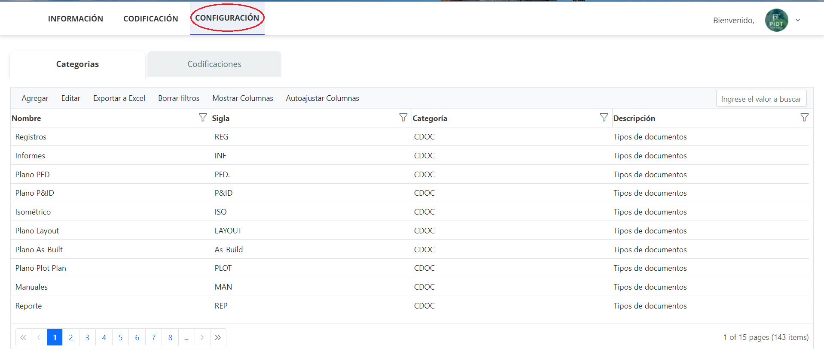824x351 pixels.
Task: Expand more pages with the ellipsis
Action: coord(186,338)
